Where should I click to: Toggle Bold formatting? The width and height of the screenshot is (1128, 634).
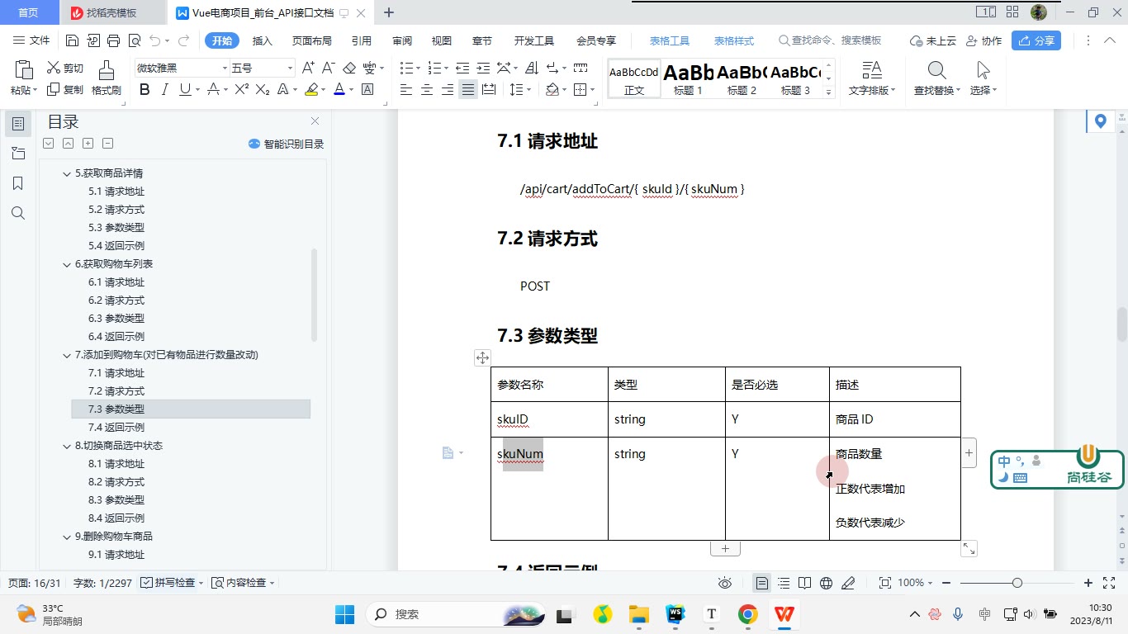(145, 89)
